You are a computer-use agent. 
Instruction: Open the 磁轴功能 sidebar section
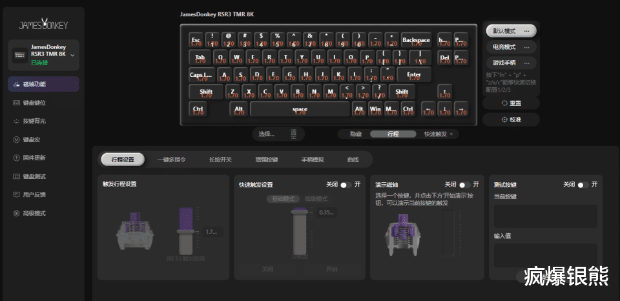pyautogui.click(x=43, y=84)
